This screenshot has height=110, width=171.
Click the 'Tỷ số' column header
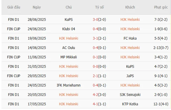(99, 7)
